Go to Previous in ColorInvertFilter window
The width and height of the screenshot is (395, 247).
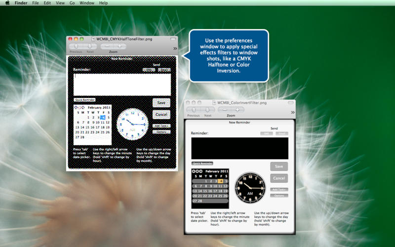pos(194,110)
